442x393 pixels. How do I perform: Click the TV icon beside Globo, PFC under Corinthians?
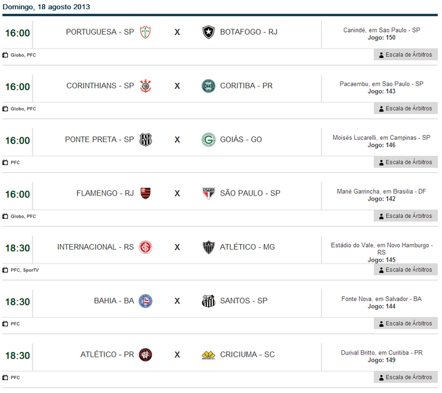[x=6, y=109]
